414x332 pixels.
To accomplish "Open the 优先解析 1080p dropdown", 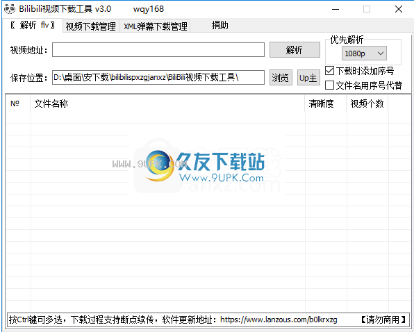I will click(x=364, y=53).
